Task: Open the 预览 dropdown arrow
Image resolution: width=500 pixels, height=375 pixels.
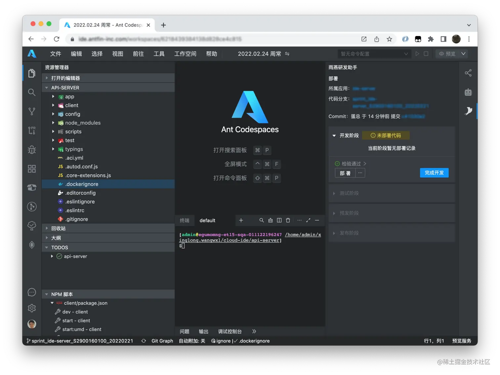Action: pos(464,54)
